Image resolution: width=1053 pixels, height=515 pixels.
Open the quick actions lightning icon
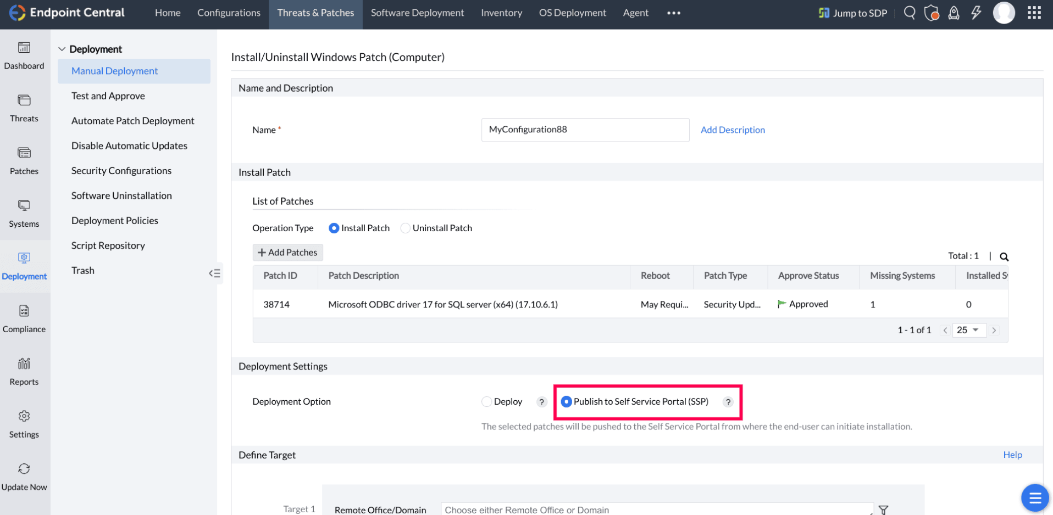coord(976,13)
